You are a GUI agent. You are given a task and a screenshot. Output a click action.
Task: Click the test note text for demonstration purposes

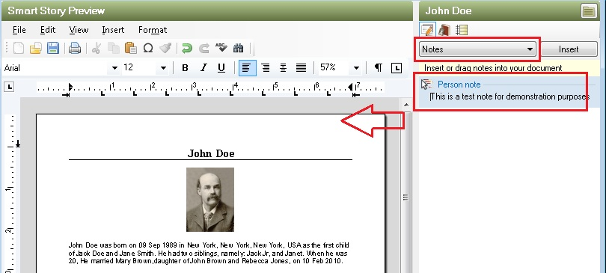click(510, 96)
